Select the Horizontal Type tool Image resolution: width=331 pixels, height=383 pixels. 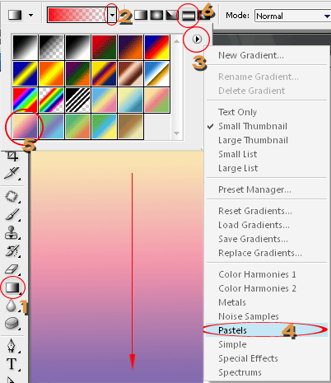12,364
